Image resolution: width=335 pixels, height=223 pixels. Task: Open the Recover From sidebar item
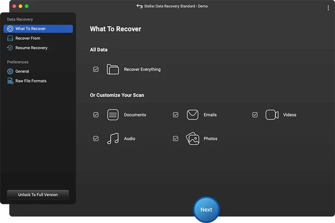pyautogui.click(x=27, y=38)
